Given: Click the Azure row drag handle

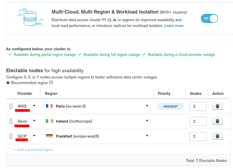Looking at the screenshot, I should (x=11, y=121).
